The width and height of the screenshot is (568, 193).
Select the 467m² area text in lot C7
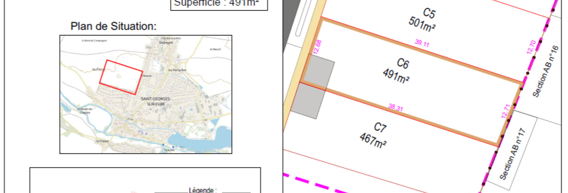click(373, 140)
